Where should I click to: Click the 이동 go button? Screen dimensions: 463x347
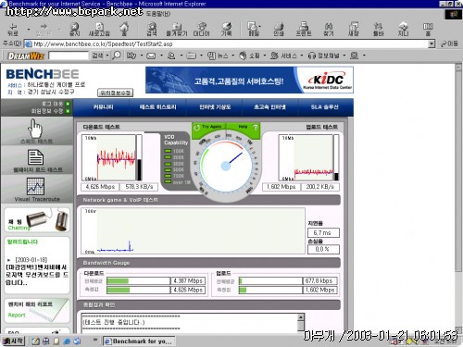tap(449, 43)
